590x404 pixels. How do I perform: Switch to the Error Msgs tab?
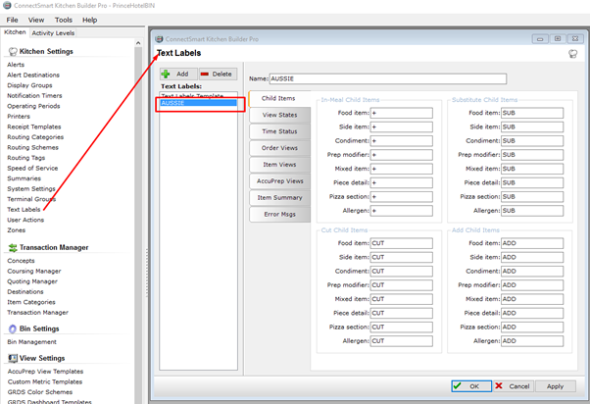pyautogui.click(x=279, y=214)
